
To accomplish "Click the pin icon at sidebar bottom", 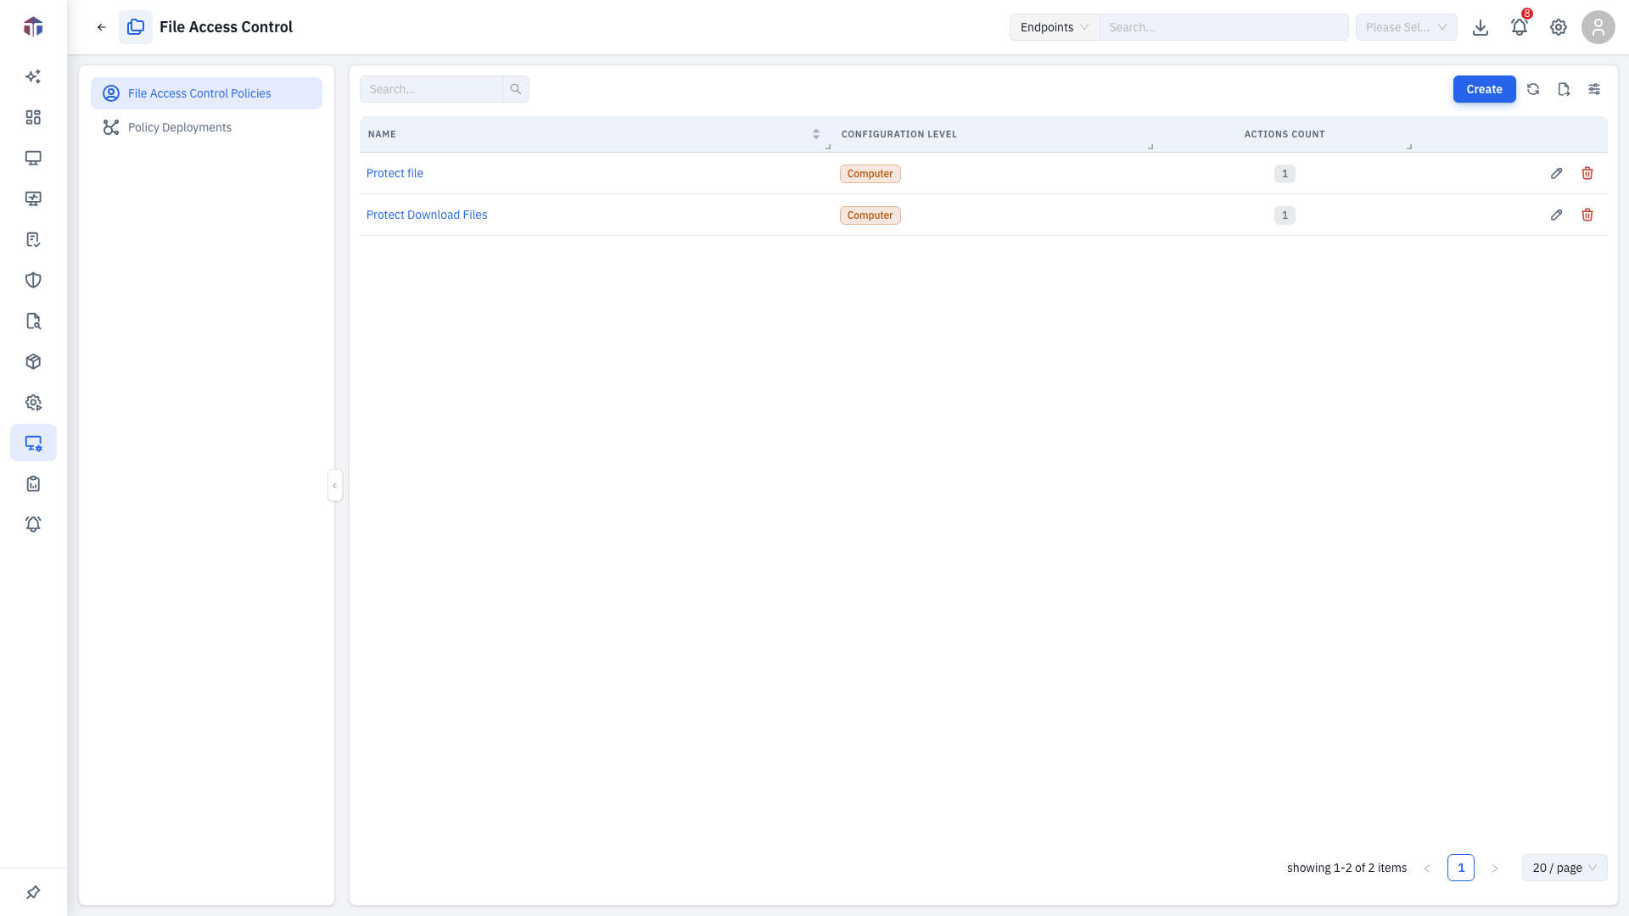I will [33, 892].
